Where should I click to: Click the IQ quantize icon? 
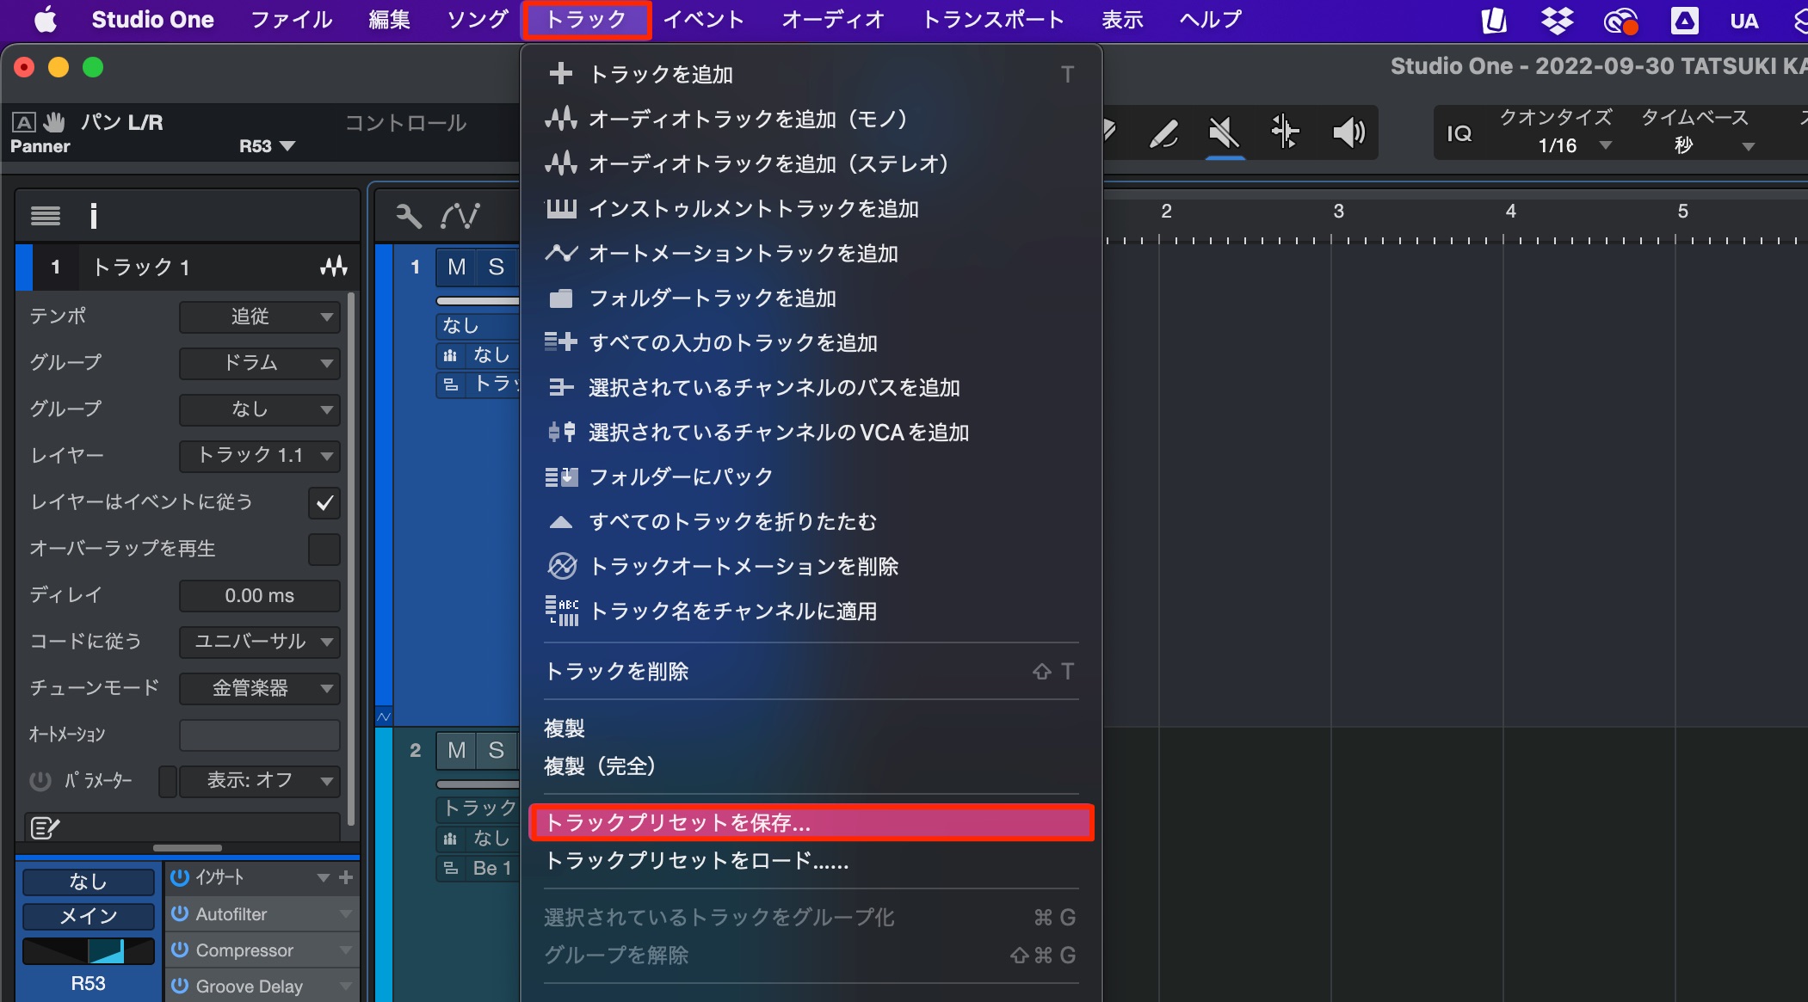[x=1459, y=133]
